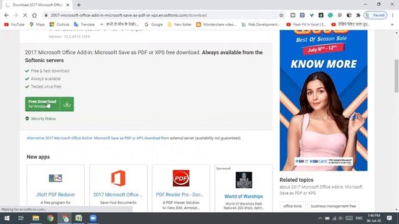Image resolution: width=399 pixels, height=224 pixels.
Task: Close the Download 2017 Microsoft Office tab
Action: [x=68, y=5]
